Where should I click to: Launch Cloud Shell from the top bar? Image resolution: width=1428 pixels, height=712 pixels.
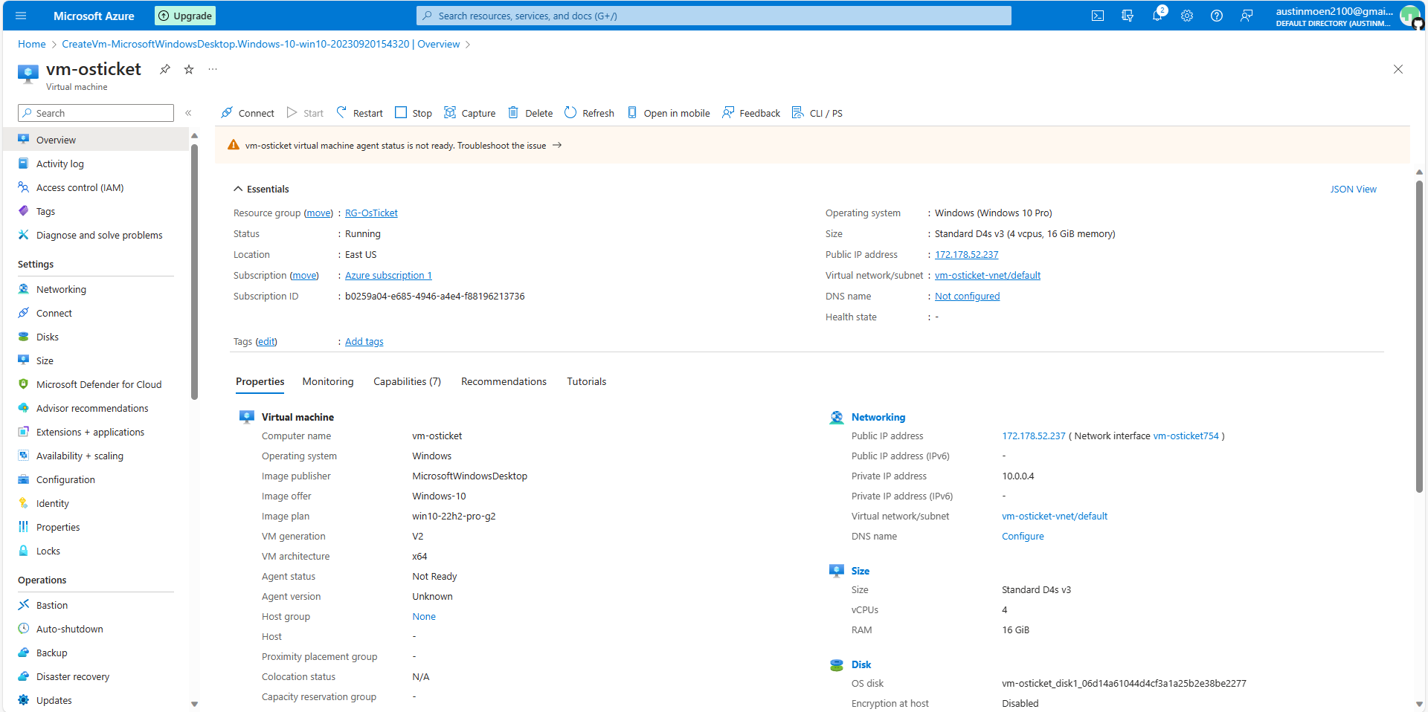coord(1098,15)
